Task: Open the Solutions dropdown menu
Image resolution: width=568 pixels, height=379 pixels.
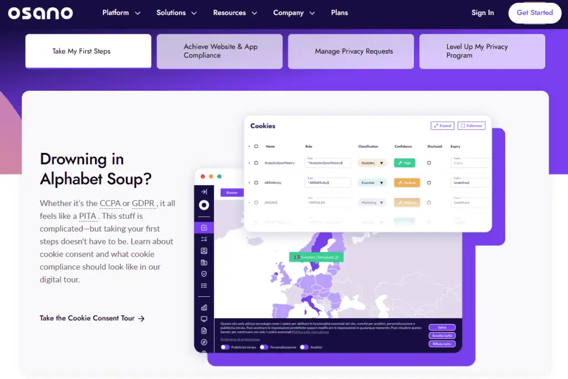Action: pos(176,13)
